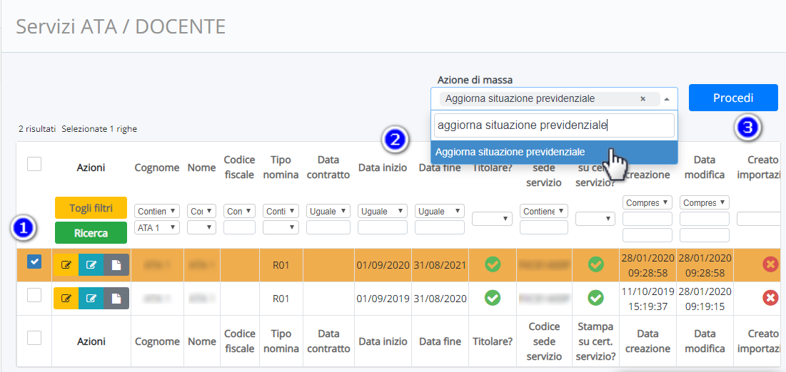Click yellow edit icon in 01/09/2020 row

[x=66, y=265]
